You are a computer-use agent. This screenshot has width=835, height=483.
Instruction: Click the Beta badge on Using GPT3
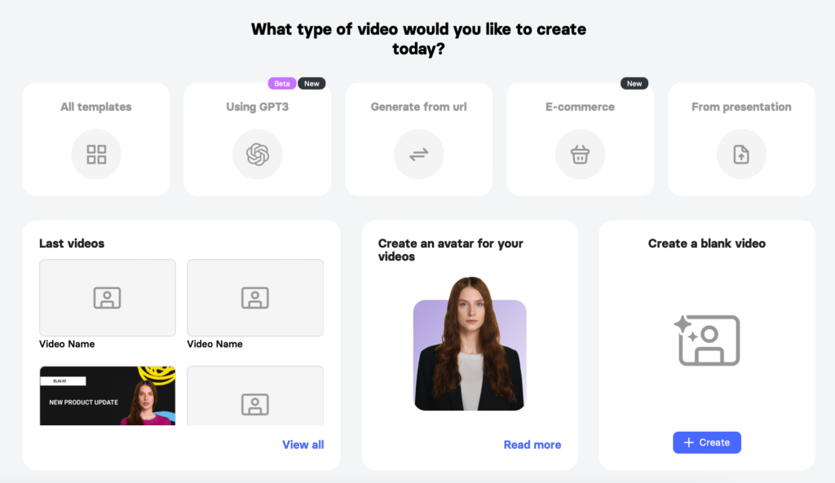click(281, 82)
